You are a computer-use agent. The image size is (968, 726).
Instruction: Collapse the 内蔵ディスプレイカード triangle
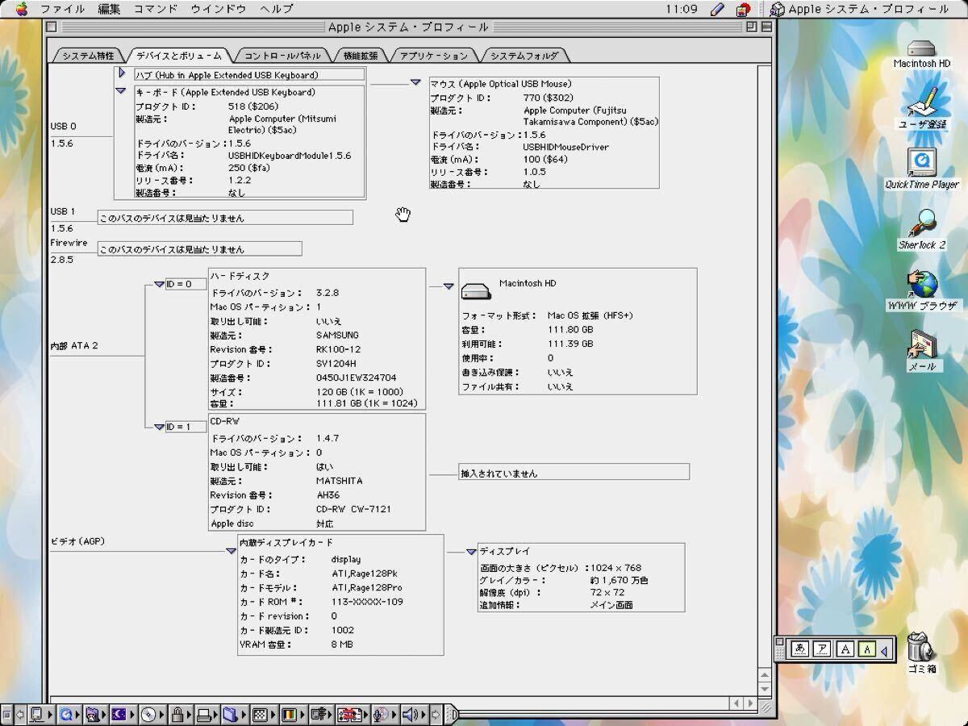(x=231, y=551)
